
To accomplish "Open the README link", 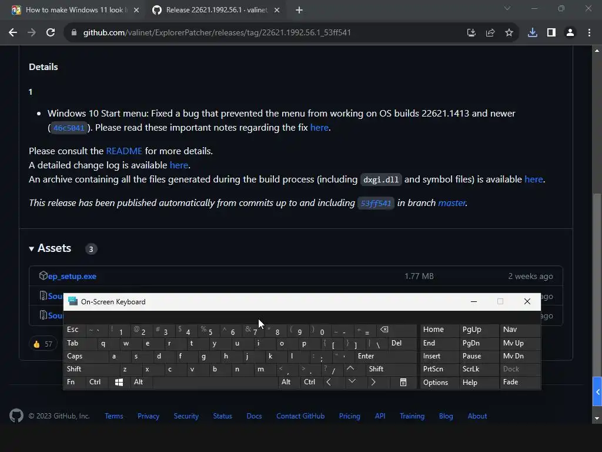I will (x=124, y=151).
